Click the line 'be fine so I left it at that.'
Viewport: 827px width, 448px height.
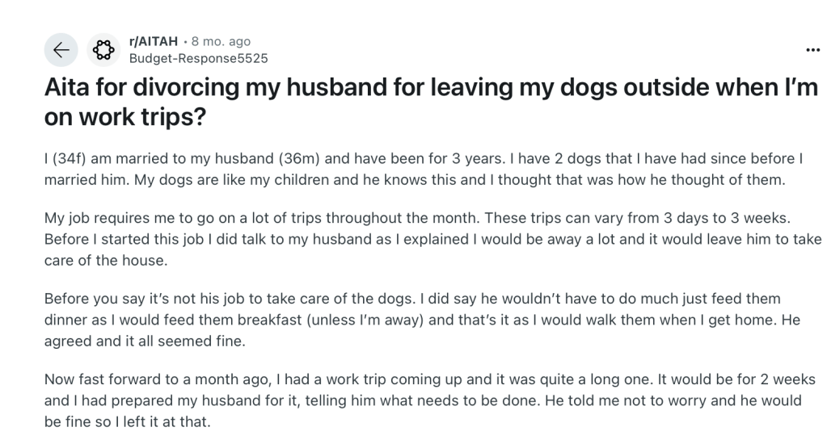(x=127, y=421)
